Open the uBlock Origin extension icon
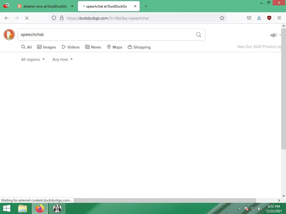This screenshot has height=214, width=286. [x=269, y=18]
